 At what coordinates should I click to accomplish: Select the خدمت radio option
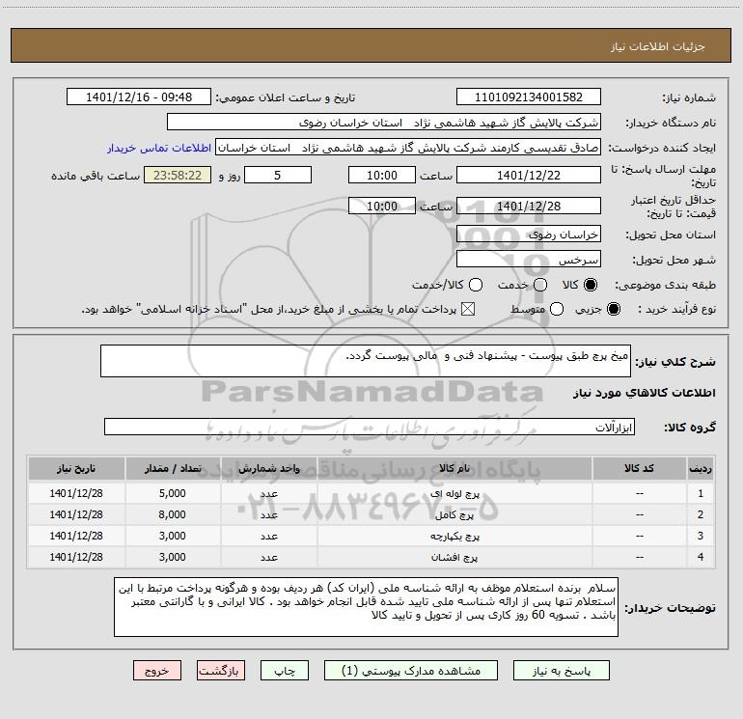coord(540,285)
